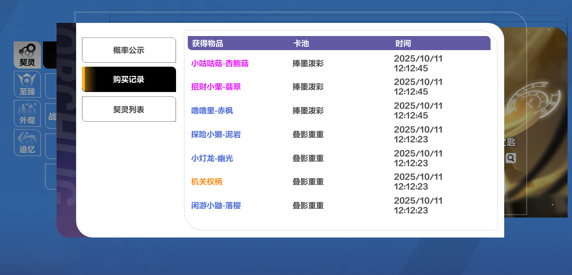Select item 招财小栗-翡翠
The height and width of the screenshot is (275, 572).
click(x=216, y=87)
